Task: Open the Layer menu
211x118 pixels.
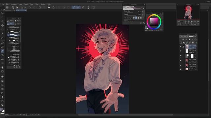Action: (20, 4)
